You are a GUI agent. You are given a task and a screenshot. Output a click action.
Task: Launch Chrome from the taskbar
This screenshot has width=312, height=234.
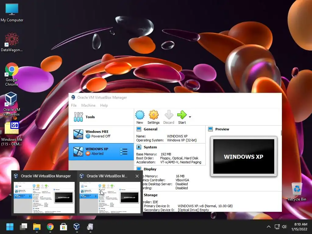pos(50,227)
